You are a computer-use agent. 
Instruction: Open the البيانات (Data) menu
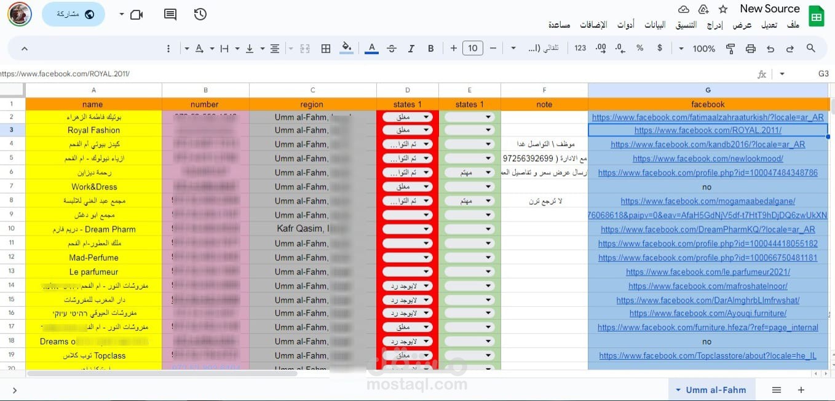click(654, 25)
